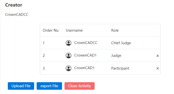Select the Role column header

115,30
